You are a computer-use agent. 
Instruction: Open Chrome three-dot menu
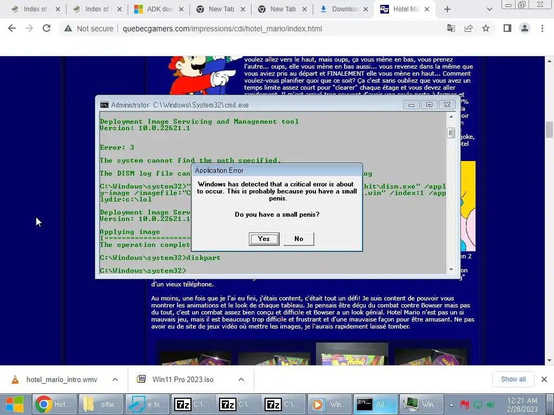click(542, 28)
